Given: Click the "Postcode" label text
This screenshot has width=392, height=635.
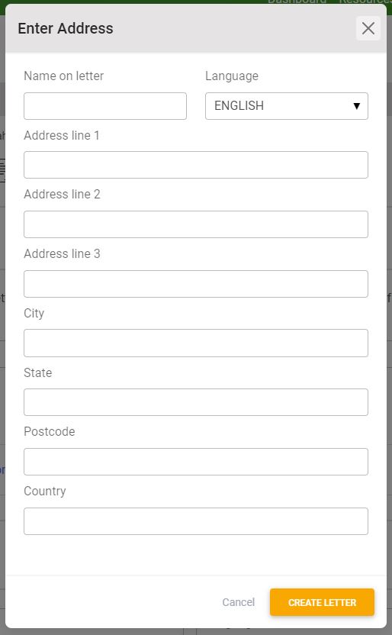Looking at the screenshot, I should click(x=50, y=432).
